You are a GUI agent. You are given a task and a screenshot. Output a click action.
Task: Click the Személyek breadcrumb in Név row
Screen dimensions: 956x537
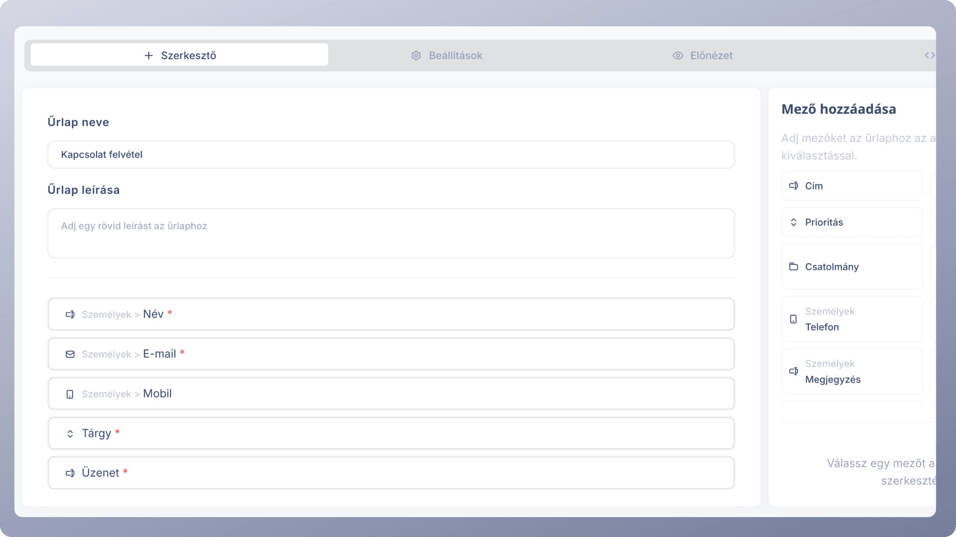[106, 315]
